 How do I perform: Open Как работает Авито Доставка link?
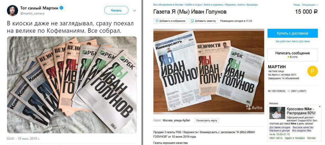[x=292, y=41]
